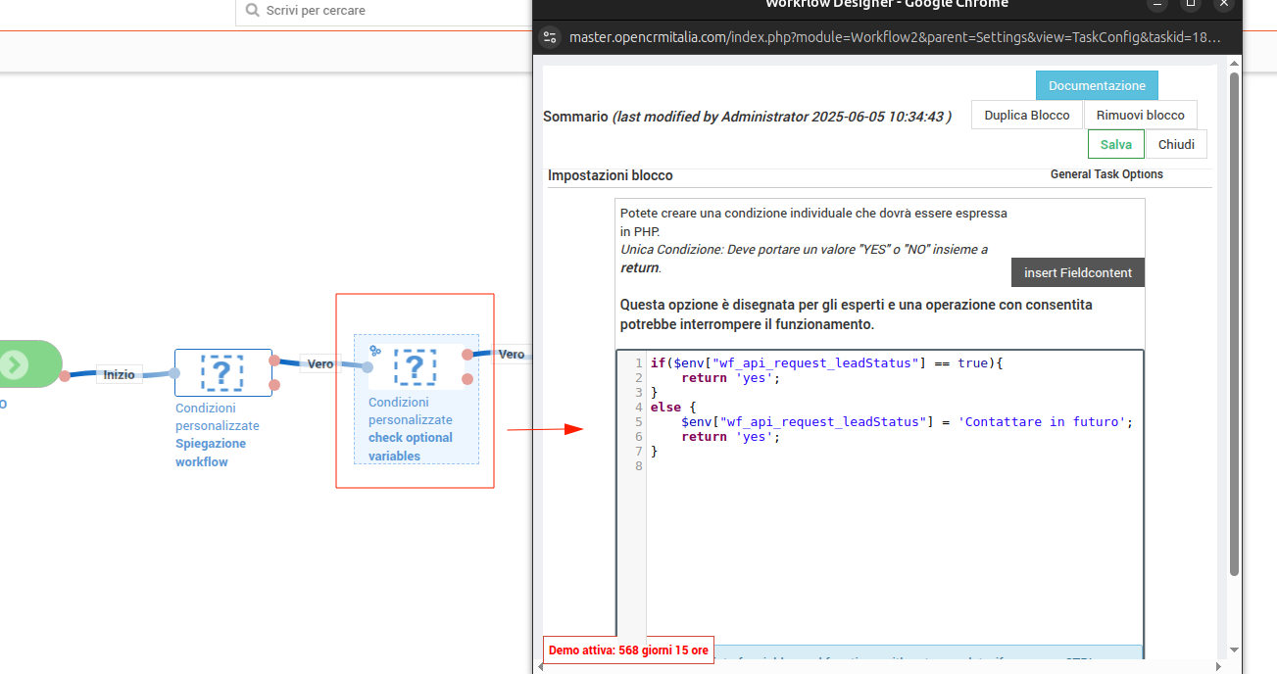
Task: Click the site settings icon in address bar
Action: coord(550,37)
